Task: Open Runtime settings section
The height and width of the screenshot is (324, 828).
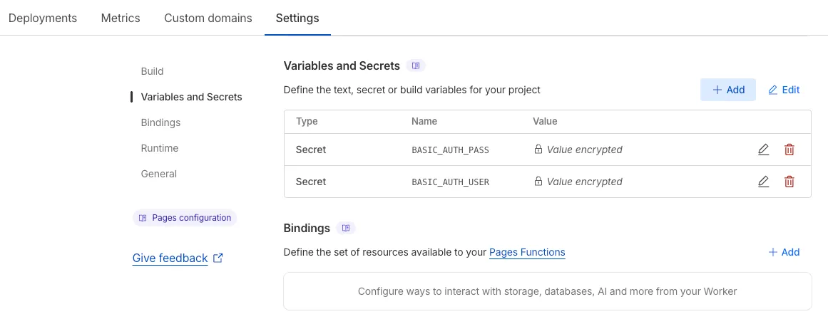Action: pyautogui.click(x=160, y=148)
